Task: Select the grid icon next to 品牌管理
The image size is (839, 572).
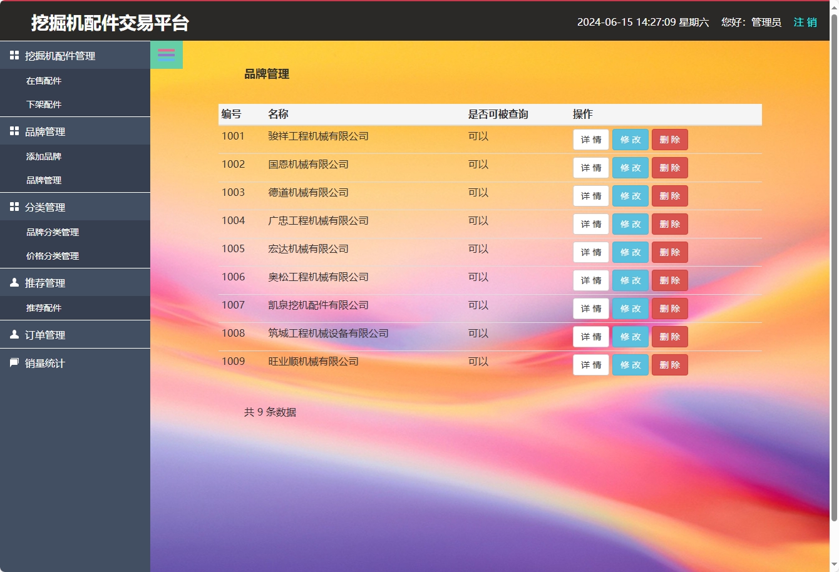Action: point(13,131)
